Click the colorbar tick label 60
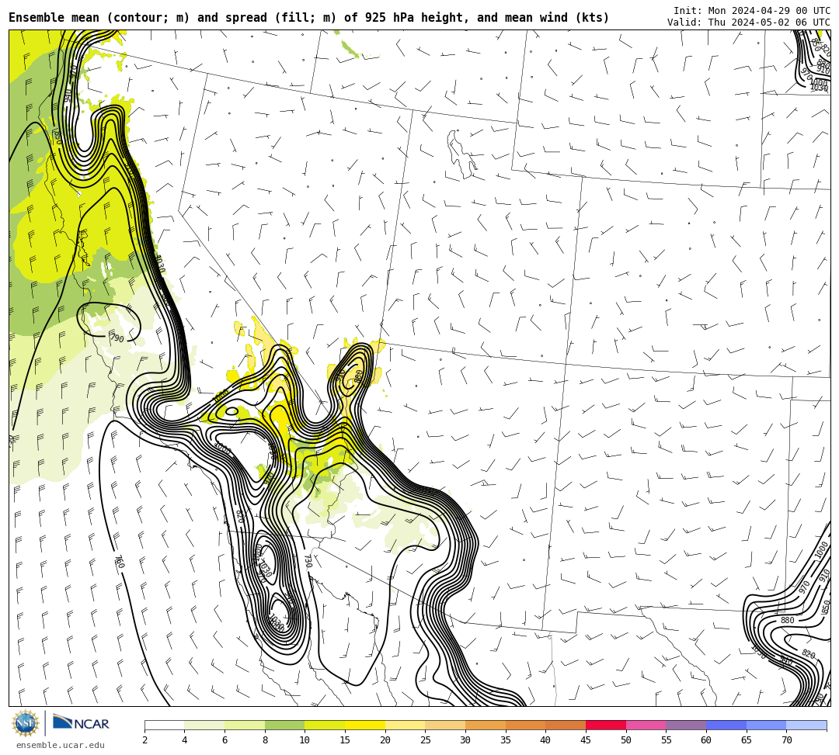 click(706, 740)
